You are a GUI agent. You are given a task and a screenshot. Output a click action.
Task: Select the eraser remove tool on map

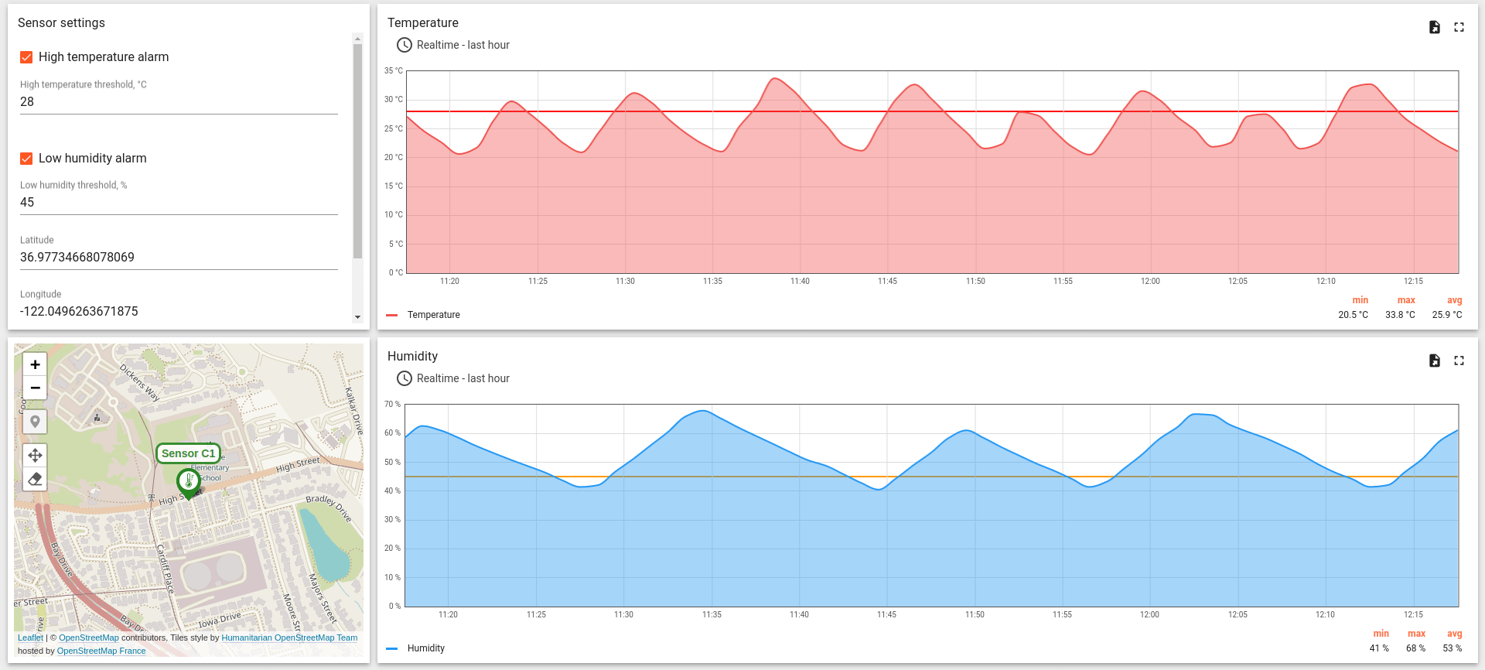click(x=35, y=479)
